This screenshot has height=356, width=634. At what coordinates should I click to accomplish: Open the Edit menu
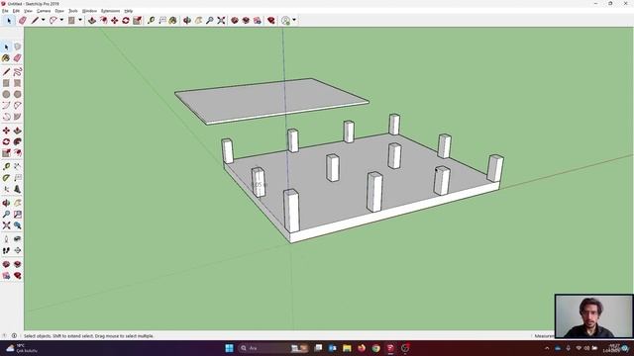16,11
